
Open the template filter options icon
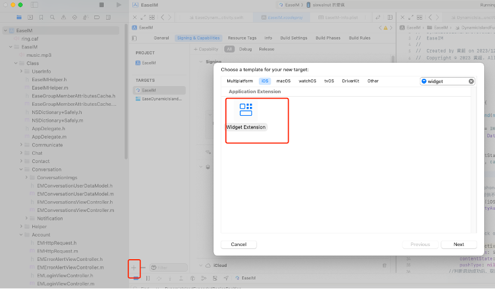[424, 81]
